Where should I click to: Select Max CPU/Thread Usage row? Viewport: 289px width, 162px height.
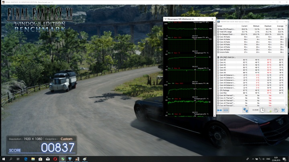click(x=250, y=29)
